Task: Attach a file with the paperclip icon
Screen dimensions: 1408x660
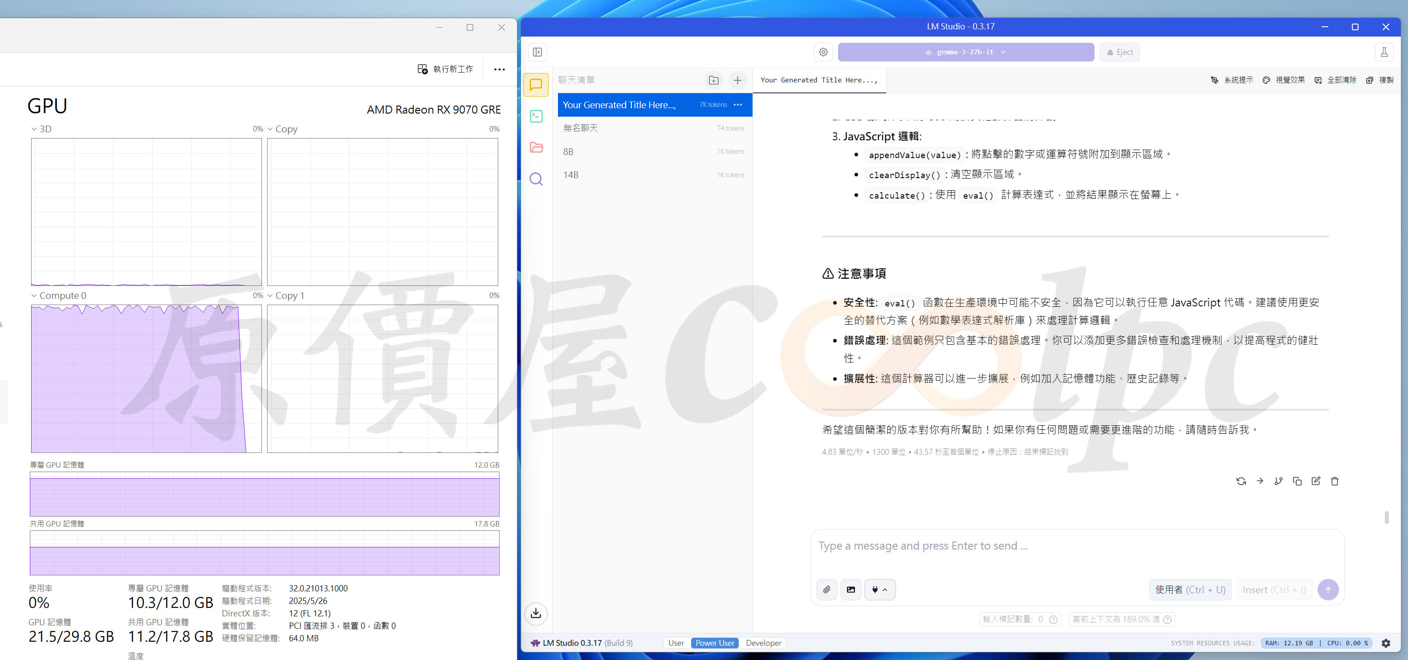Action: click(x=826, y=590)
